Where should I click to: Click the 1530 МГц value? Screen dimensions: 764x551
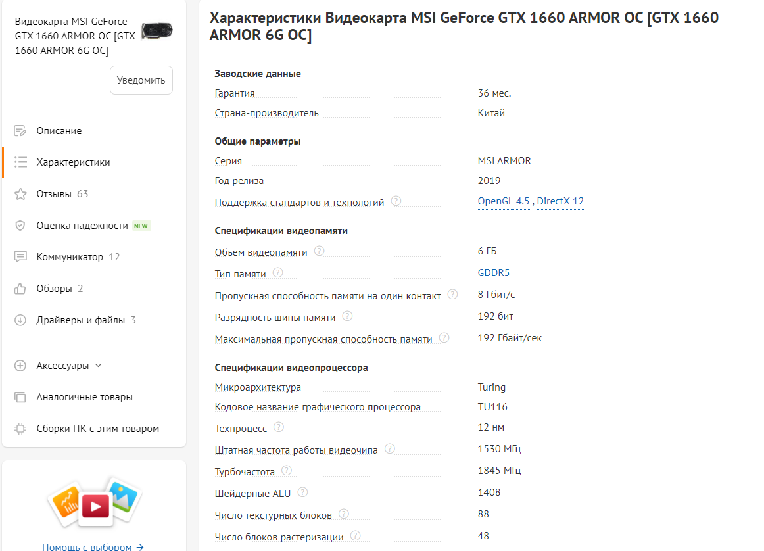click(x=500, y=448)
